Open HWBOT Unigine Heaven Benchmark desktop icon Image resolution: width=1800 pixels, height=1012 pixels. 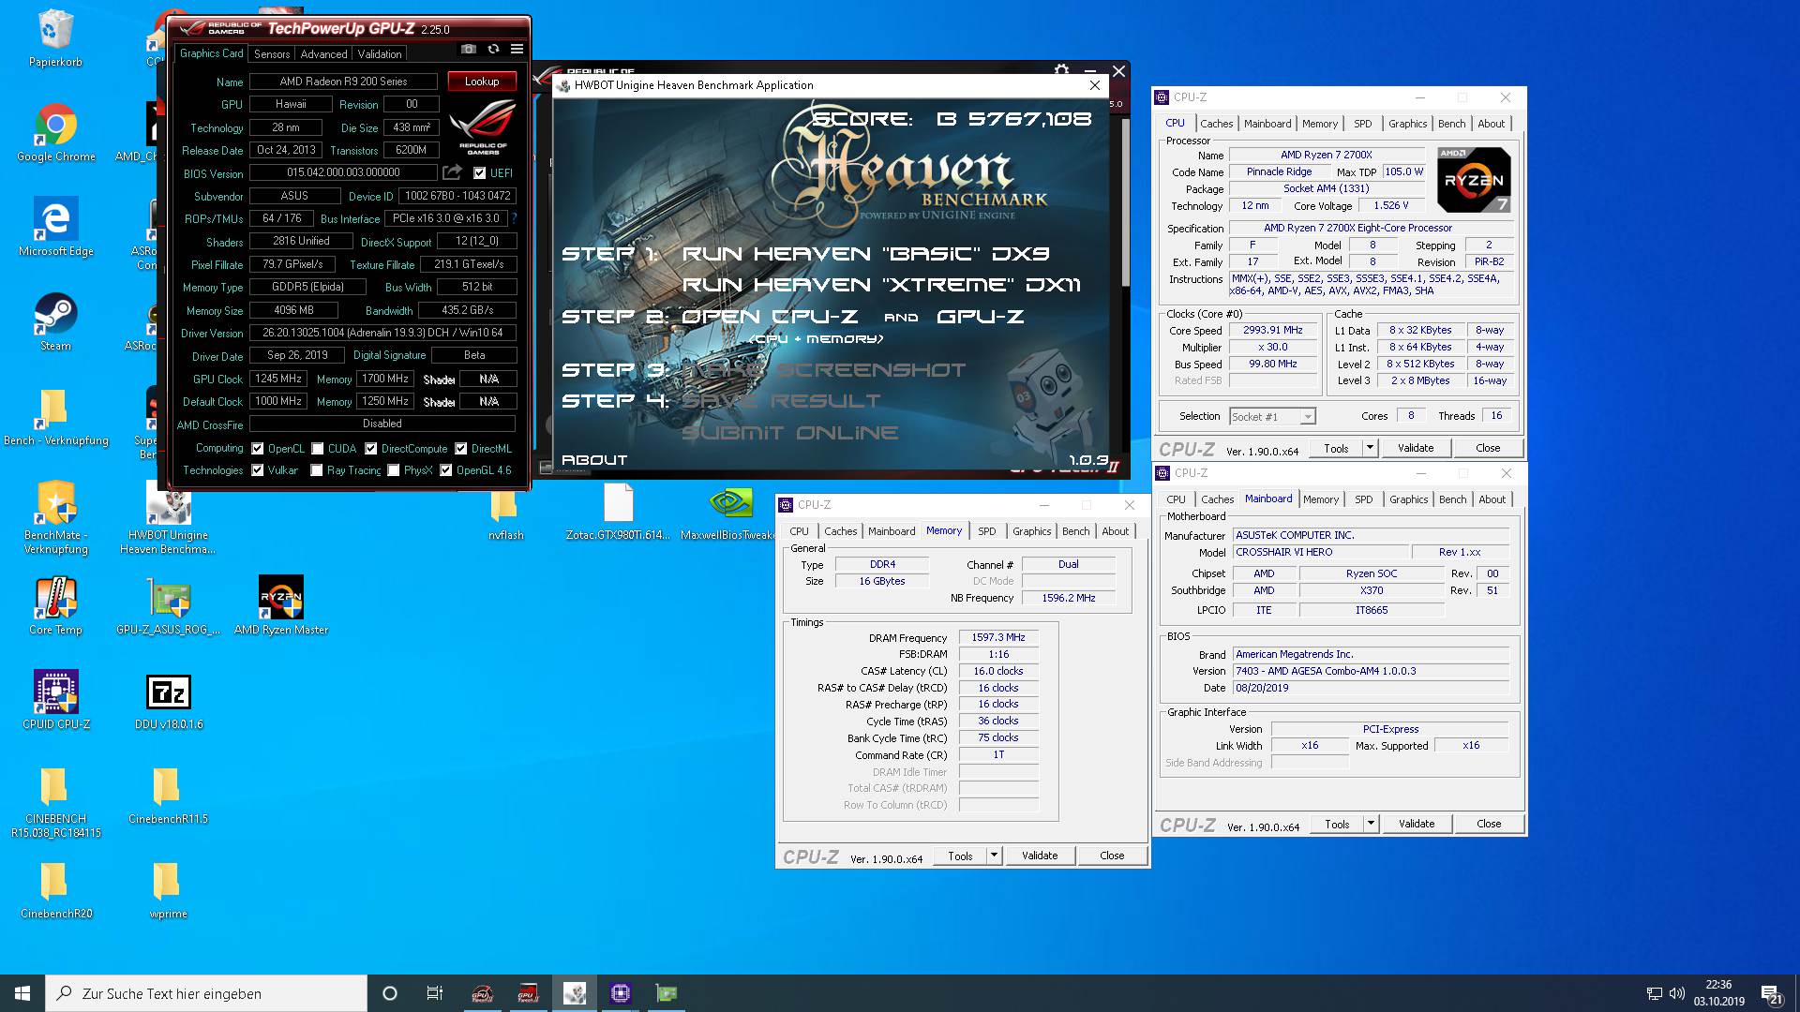point(168,518)
